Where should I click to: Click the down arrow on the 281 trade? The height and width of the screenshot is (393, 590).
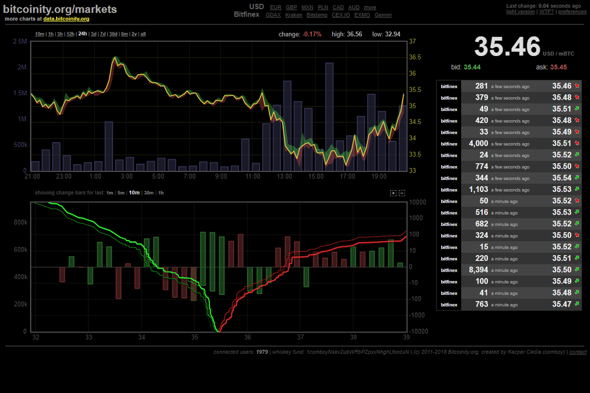pos(577,86)
